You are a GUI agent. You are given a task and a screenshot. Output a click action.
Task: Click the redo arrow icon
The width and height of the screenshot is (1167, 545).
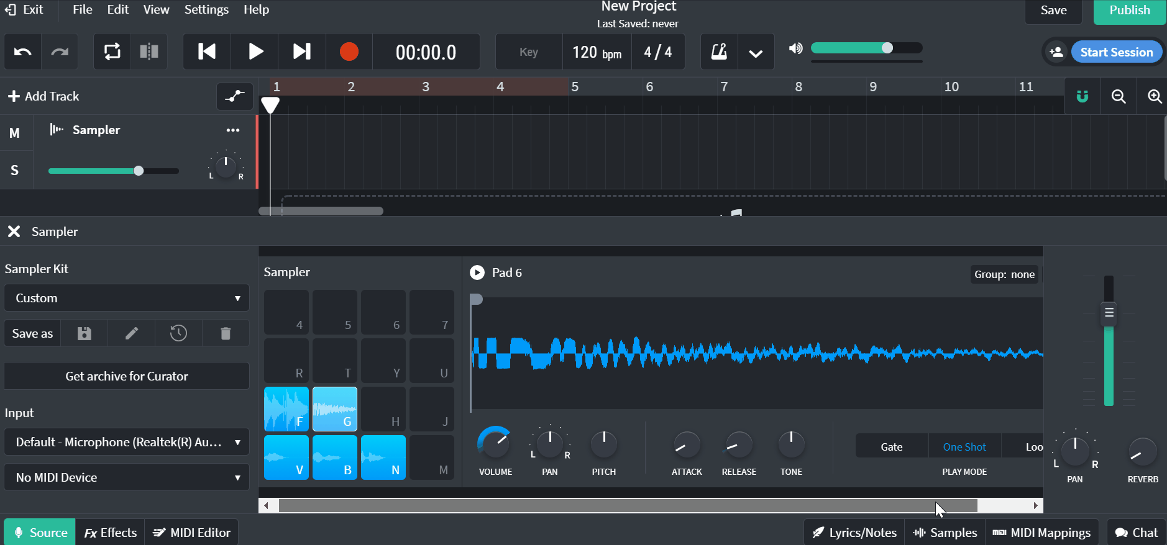pos(60,52)
